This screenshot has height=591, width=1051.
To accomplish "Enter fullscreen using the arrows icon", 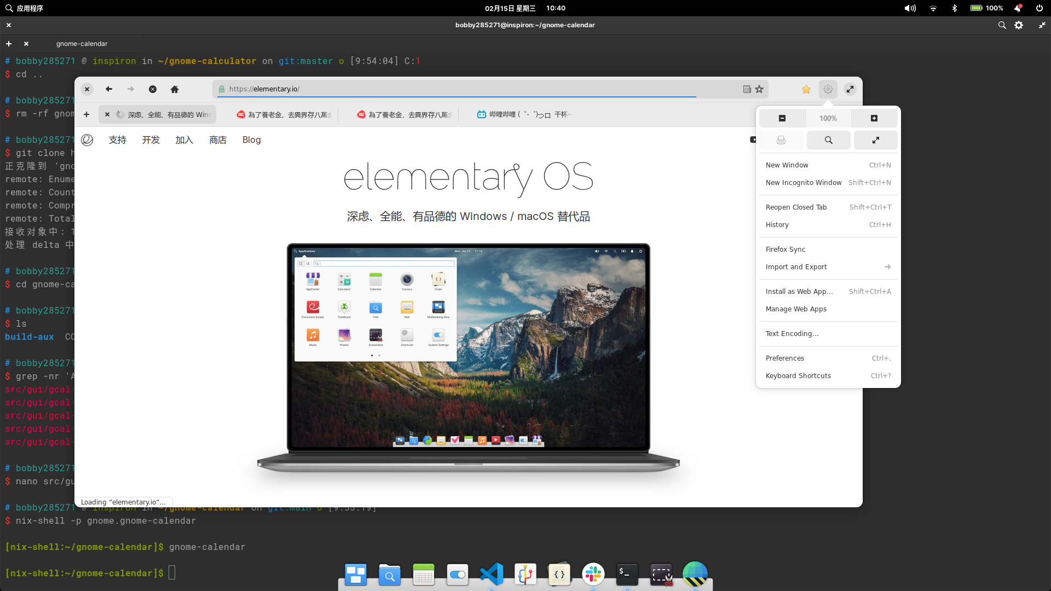I will [875, 140].
